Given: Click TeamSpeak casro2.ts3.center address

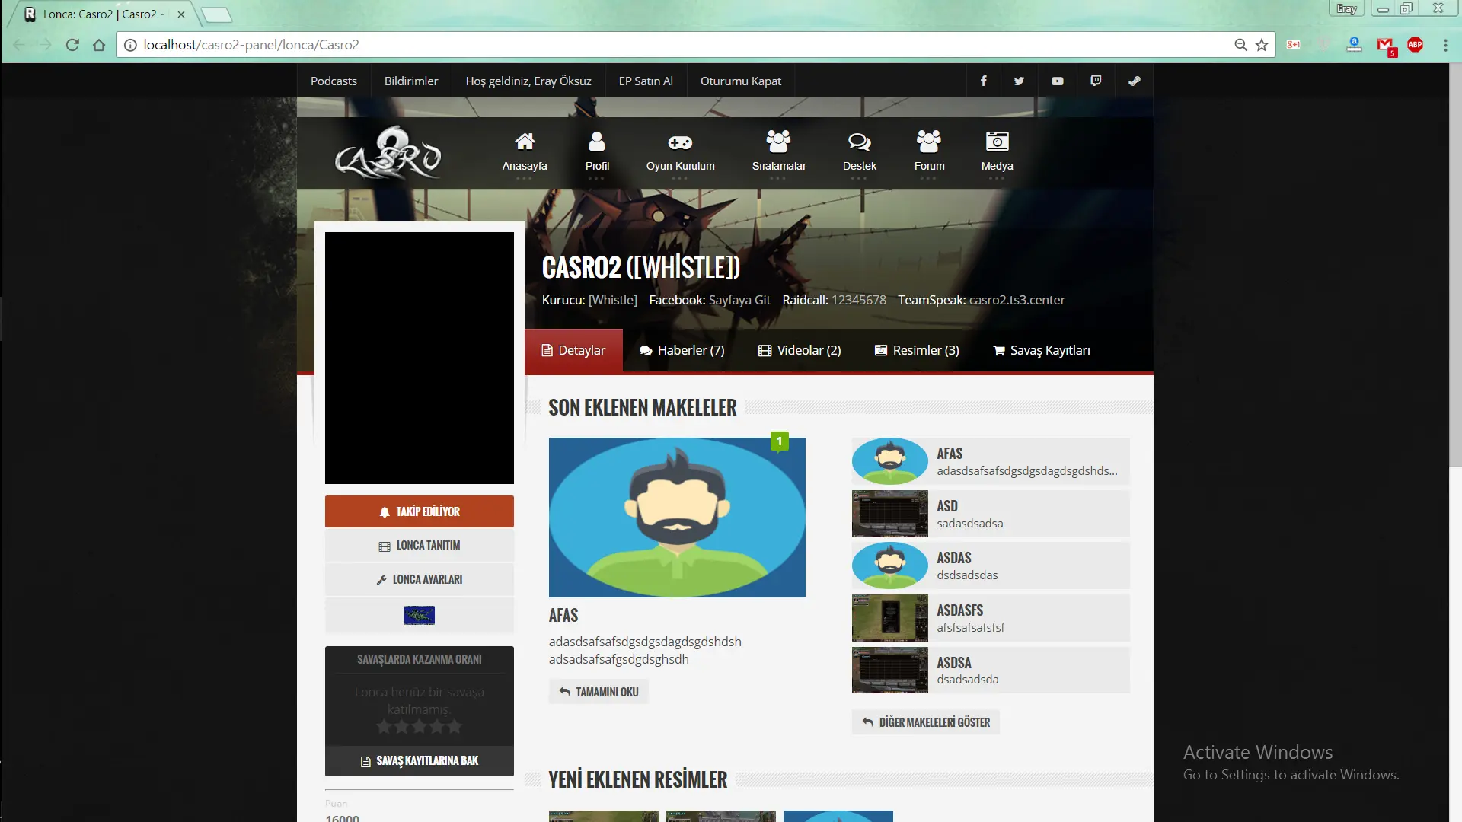Looking at the screenshot, I should coord(1017,300).
